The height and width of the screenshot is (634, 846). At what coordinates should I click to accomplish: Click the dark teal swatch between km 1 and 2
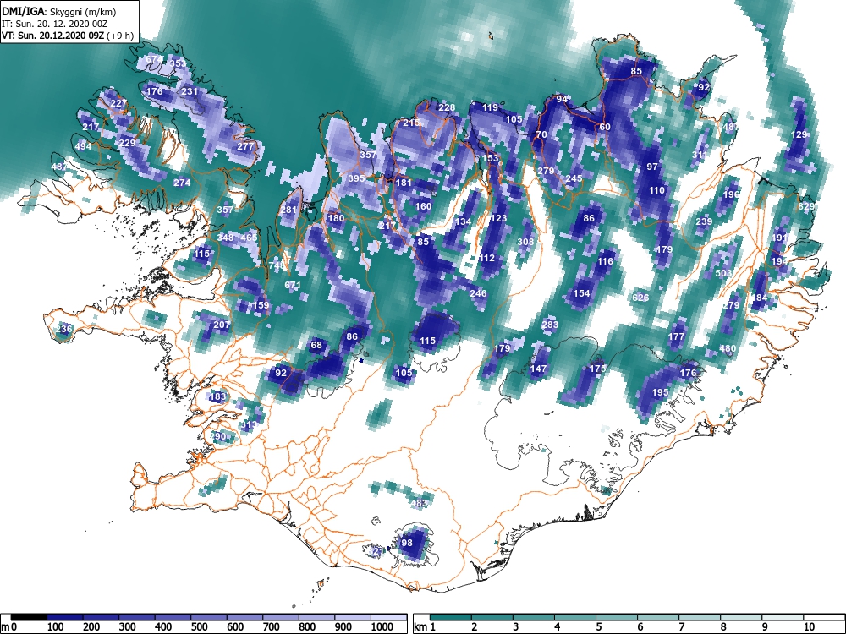tap(451, 617)
